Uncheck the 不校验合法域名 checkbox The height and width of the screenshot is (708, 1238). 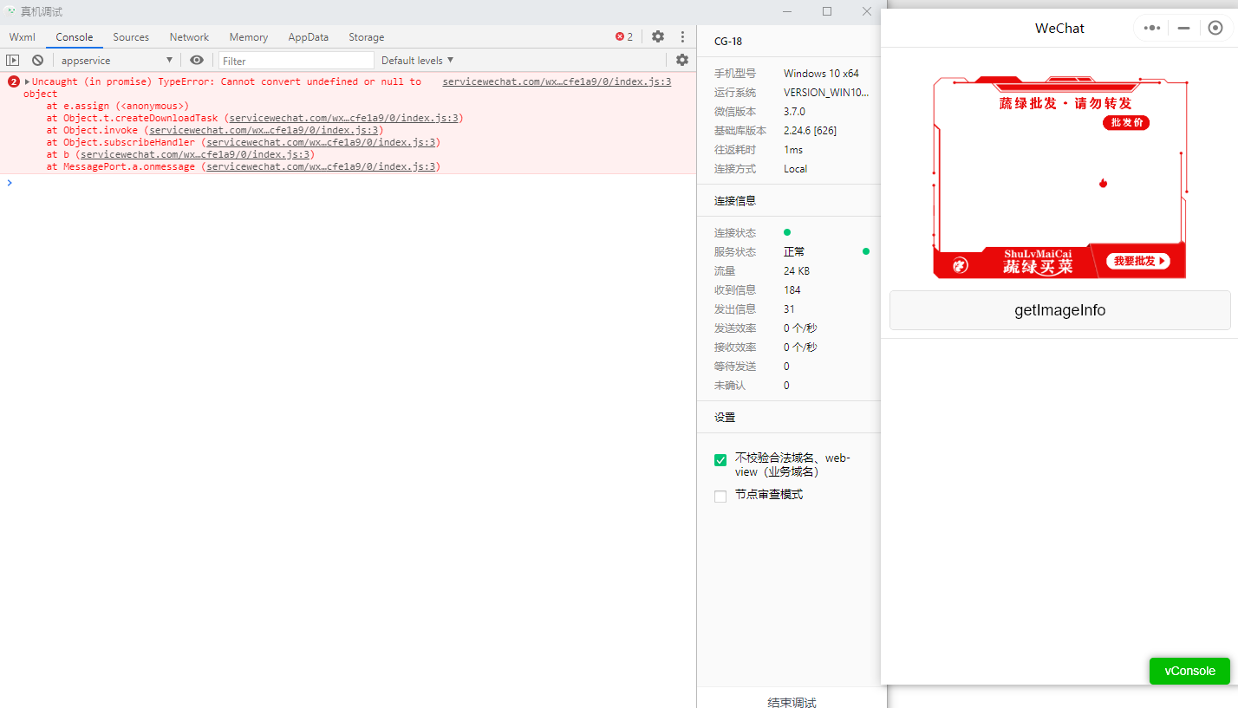coord(720,460)
